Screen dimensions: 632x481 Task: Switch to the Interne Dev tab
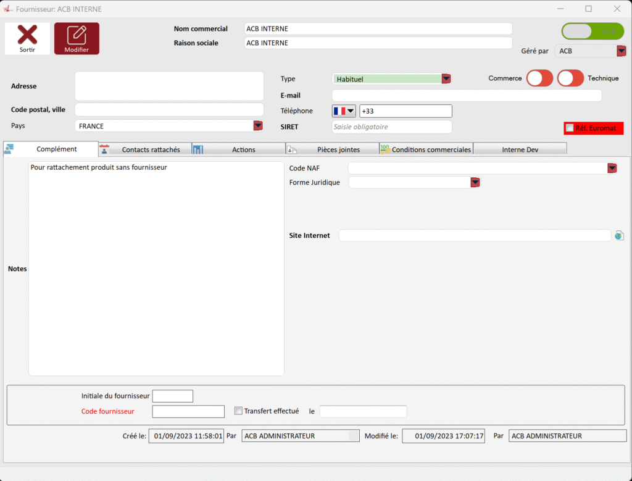coord(520,149)
